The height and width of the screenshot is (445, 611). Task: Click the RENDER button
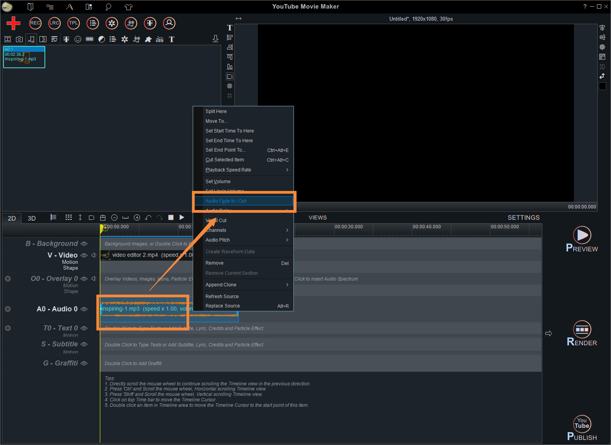(x=582, y=334)
